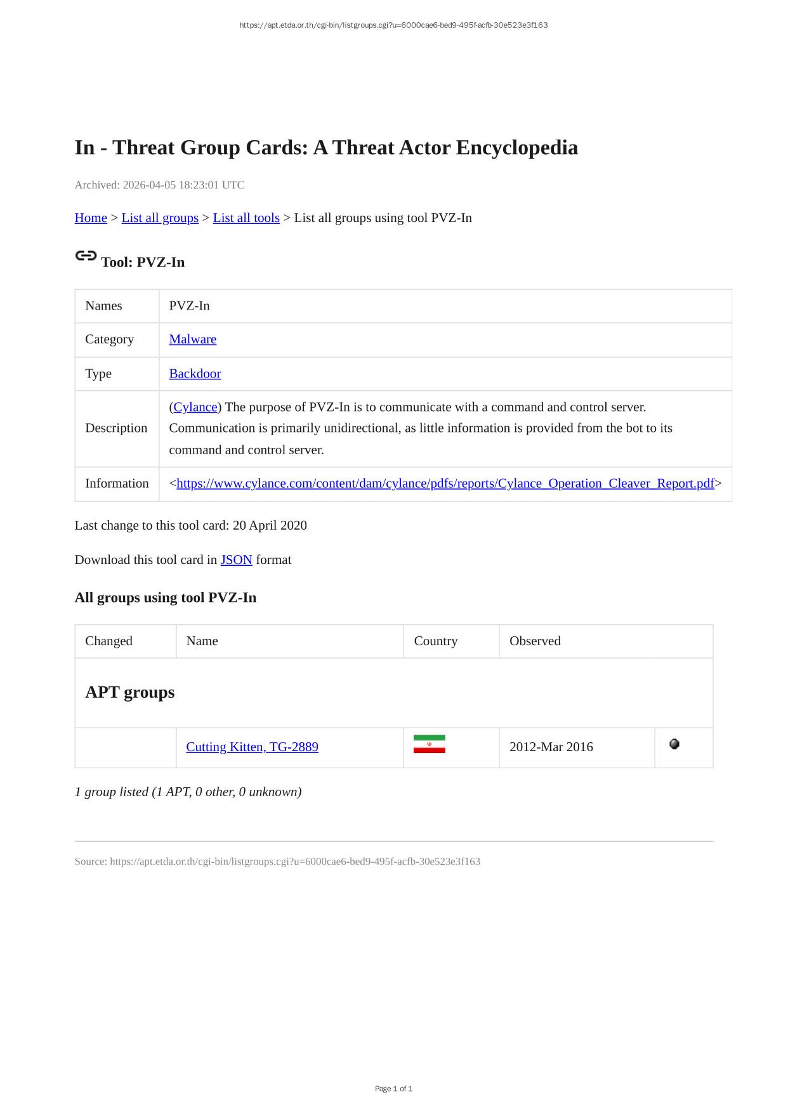Follow the Backdoor type link
The image size is (788, 1114).
[195, 374]
